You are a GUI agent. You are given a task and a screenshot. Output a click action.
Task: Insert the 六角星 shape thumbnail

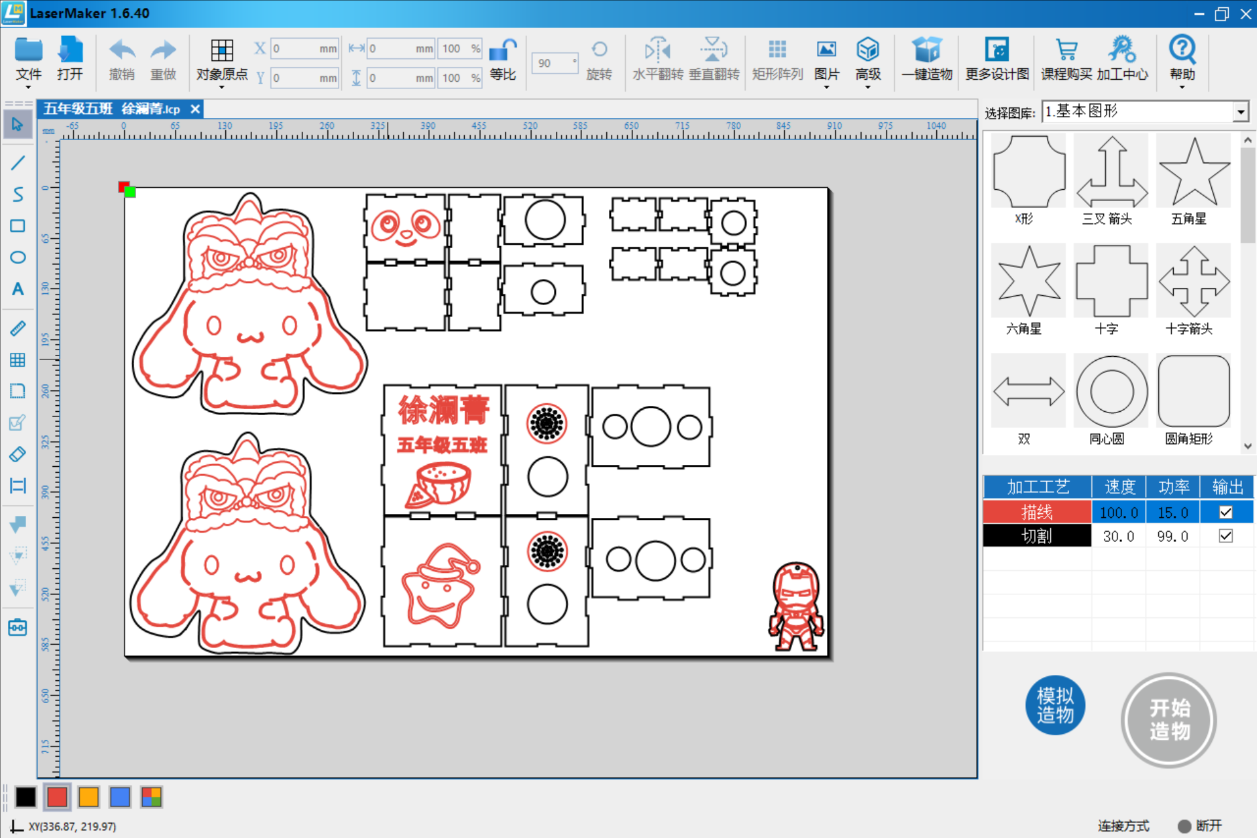point(1029,282)
